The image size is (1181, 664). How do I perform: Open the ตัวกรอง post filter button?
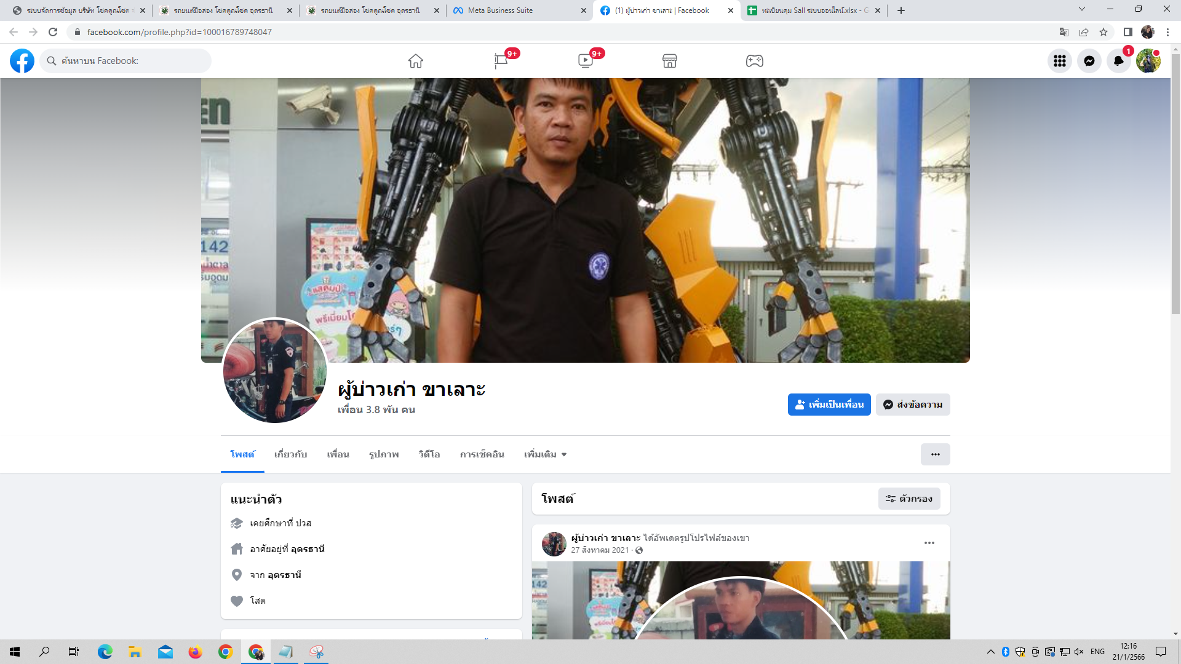[x=909, y=499]
